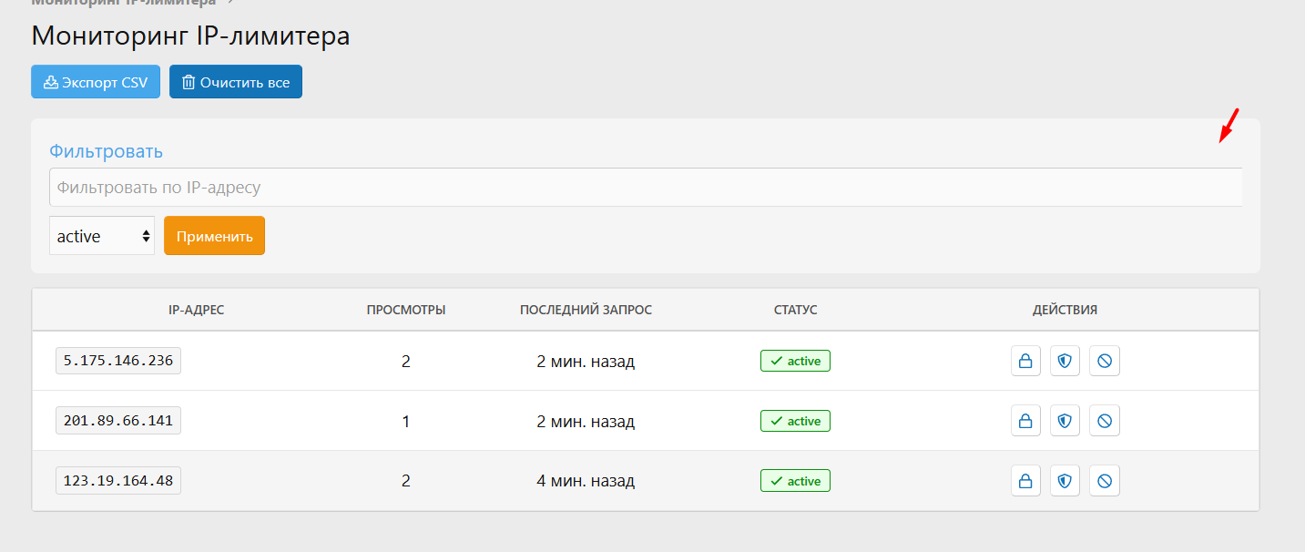Focus the 'Фильтровать по IP-адресу' input field
Screen dimensions: 1305x552
(x=645, y=188)
